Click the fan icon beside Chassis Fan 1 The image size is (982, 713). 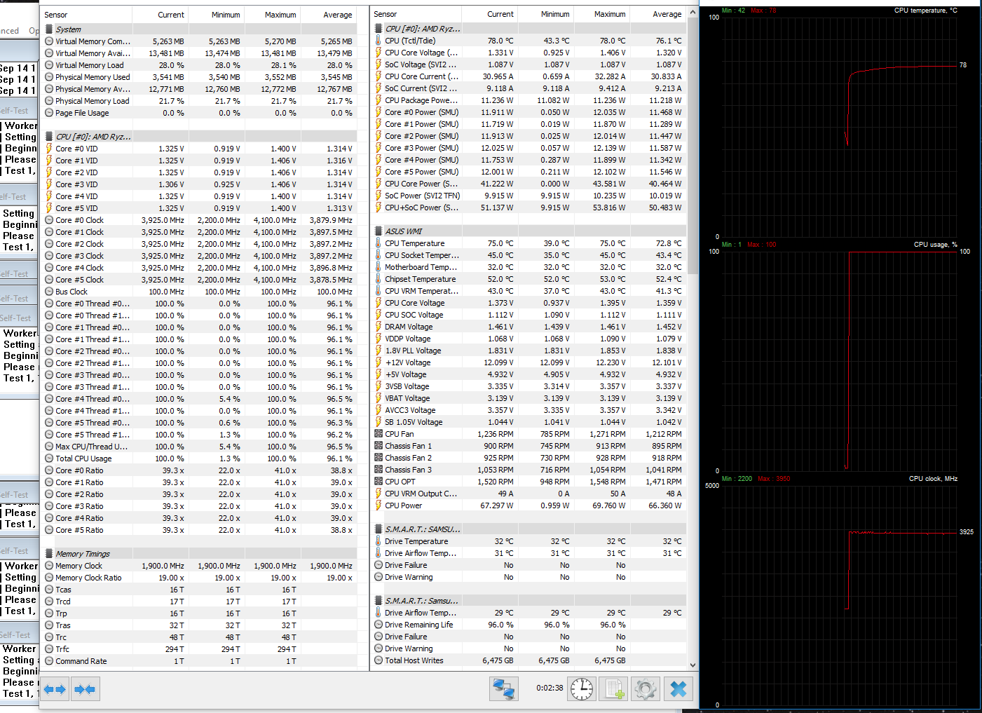[379, 446]
